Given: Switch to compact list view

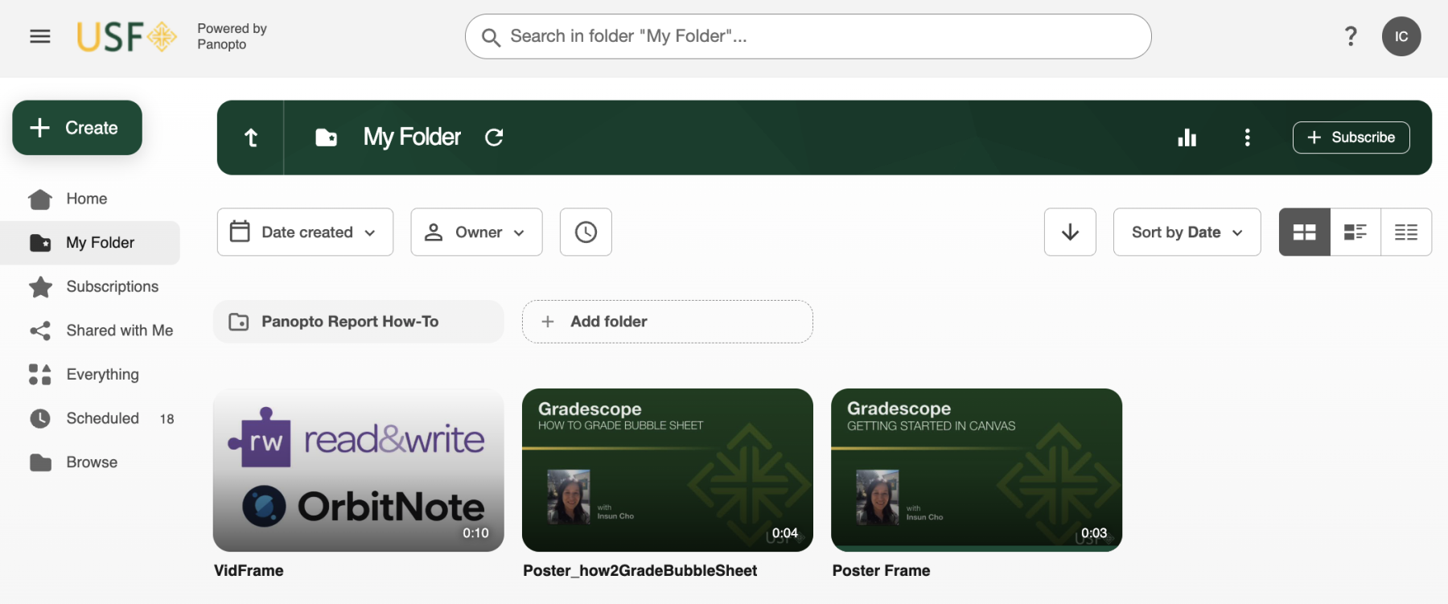Looking at the screenshot, I should pos(1406,232).
